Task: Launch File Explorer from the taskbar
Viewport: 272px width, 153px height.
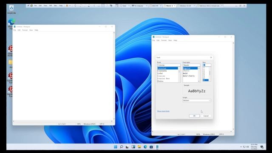Action: point(139,147)
